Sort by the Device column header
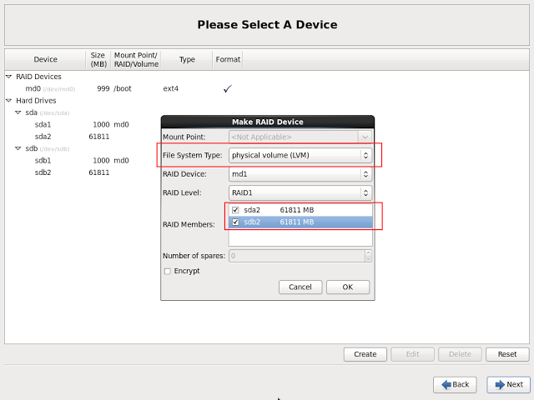Image resolution: width=534 pixels, height=400 pixels. [x=45, y=59]
